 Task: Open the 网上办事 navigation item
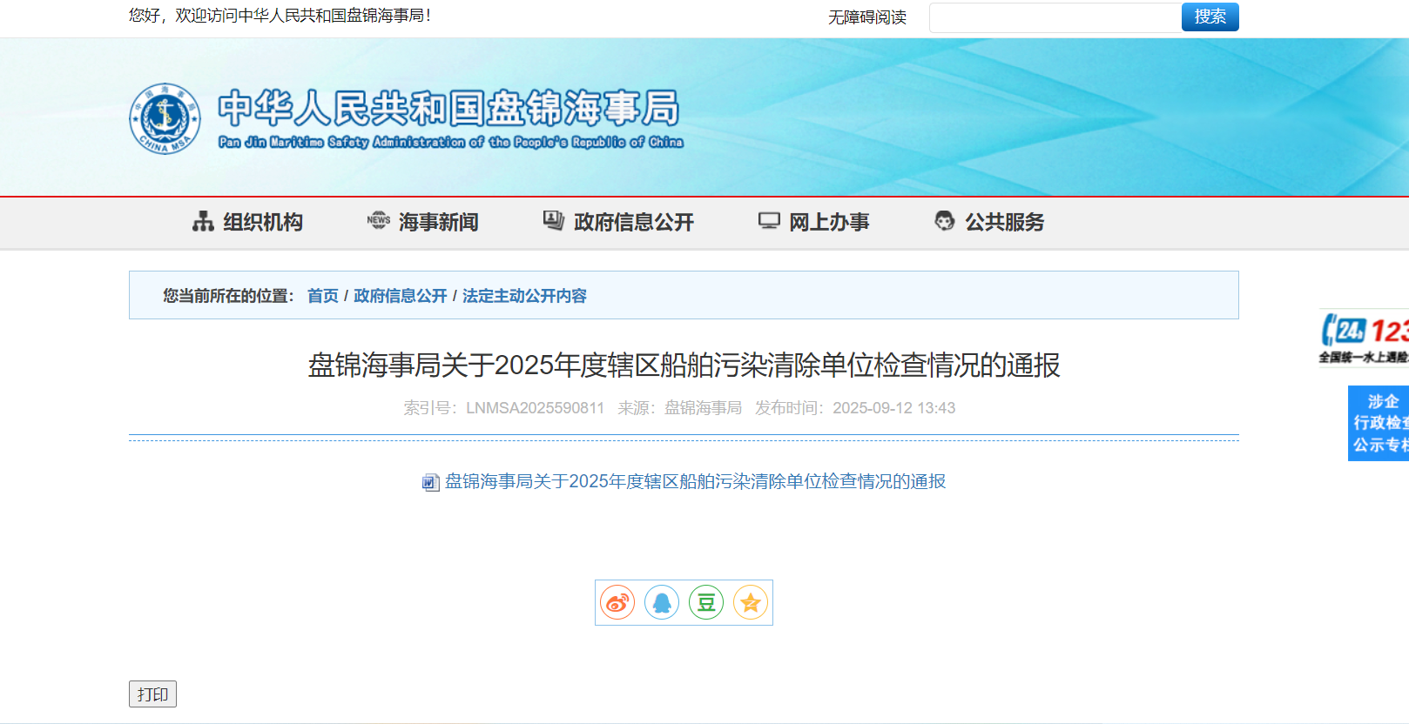[828, 223]
